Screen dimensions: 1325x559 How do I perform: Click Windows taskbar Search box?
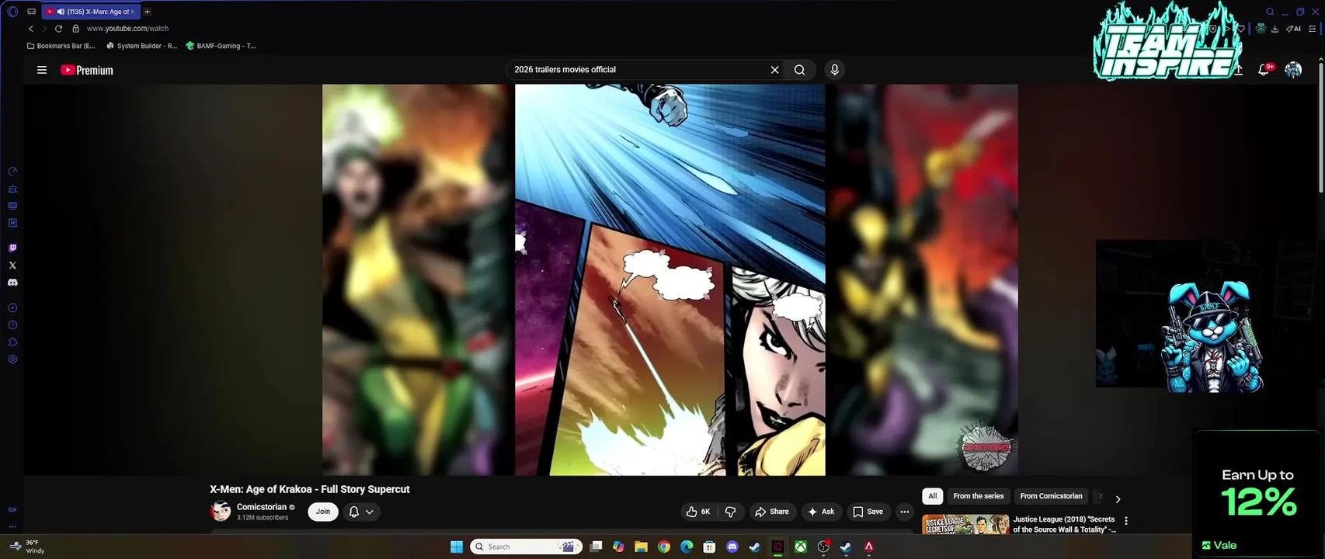pyautogui.click(x=527, y=547)
